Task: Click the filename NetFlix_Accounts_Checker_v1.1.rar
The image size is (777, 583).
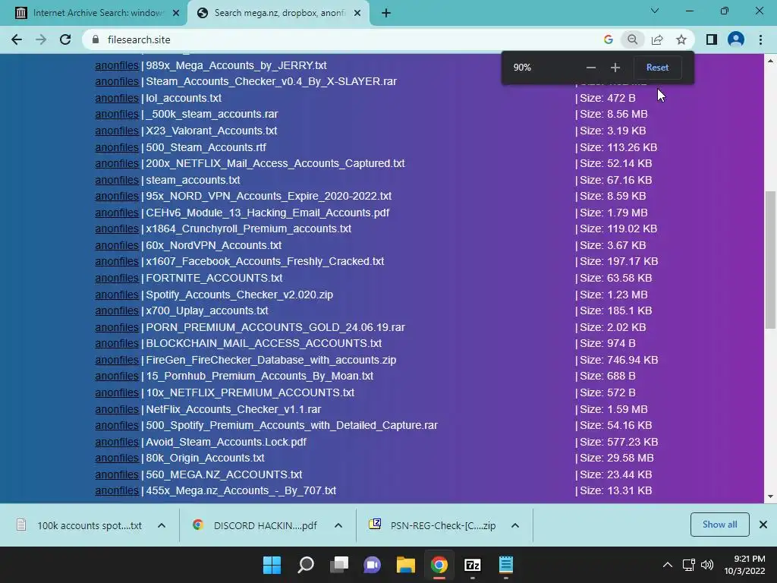Action: tap(234, 409)
